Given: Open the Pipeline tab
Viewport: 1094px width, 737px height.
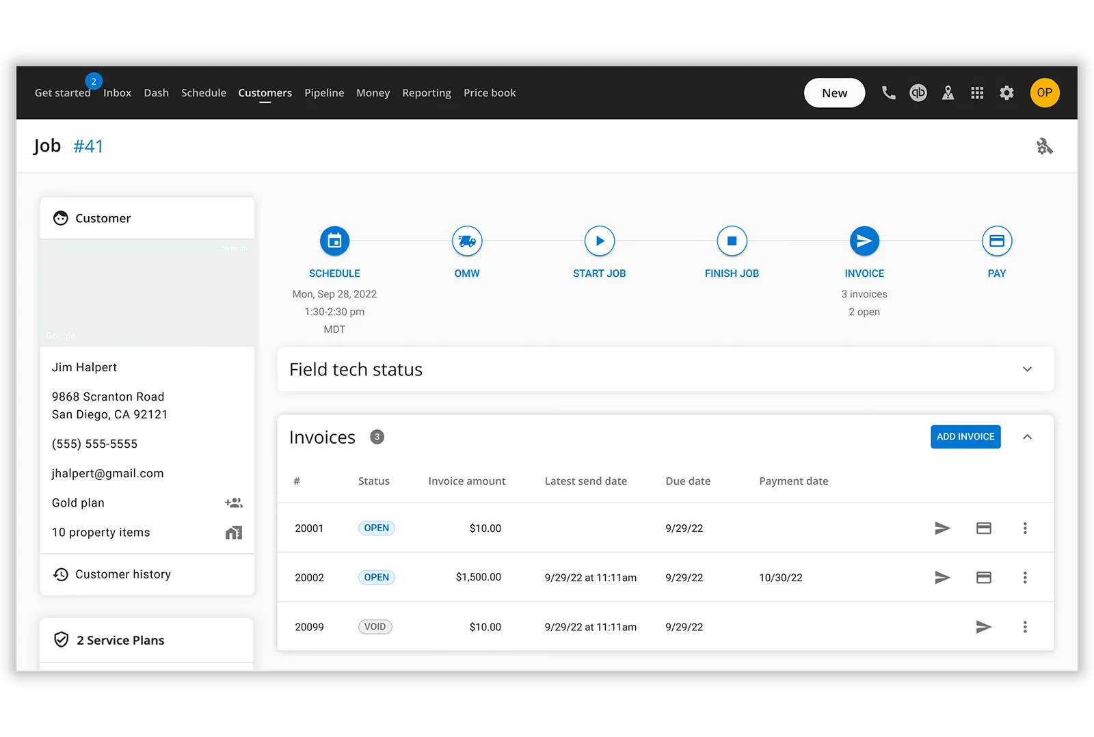Looking at the screenshot, I should tap(324, 93).
